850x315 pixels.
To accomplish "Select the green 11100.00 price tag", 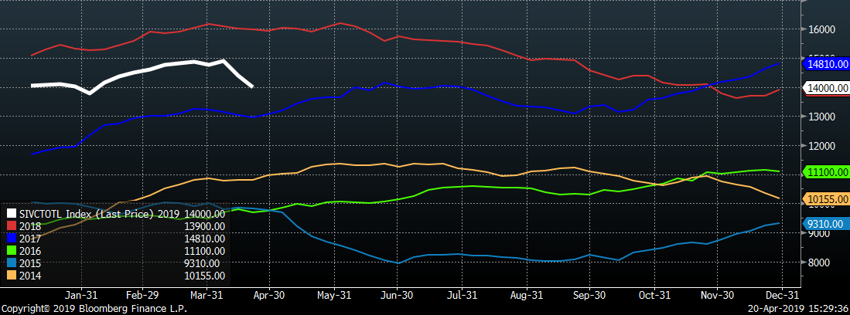I will tap(828, 172).
